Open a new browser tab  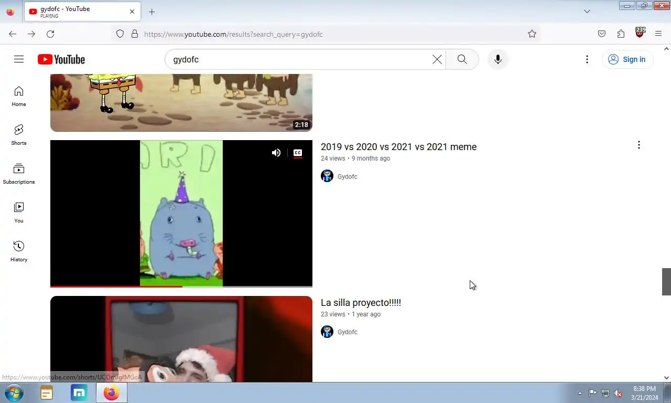[x=151, y=12]
